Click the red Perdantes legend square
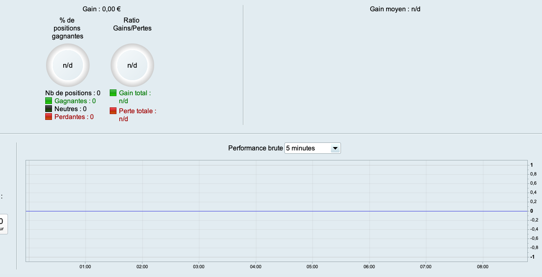 pos(49,117)
